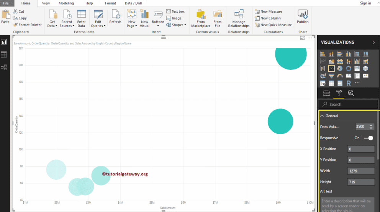Screen dimensions: 380x212
Task: Open the Format ribbon tab
Action: click(110, 3)
